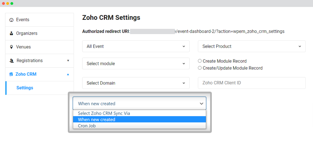Click the Events clock icon in sidebar

click(11, 20)
